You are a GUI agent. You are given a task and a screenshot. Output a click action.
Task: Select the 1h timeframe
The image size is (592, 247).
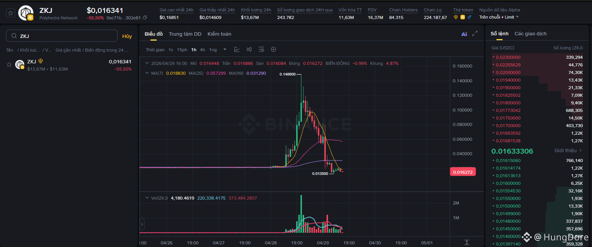pyautogui.click(x=194, y=50)
